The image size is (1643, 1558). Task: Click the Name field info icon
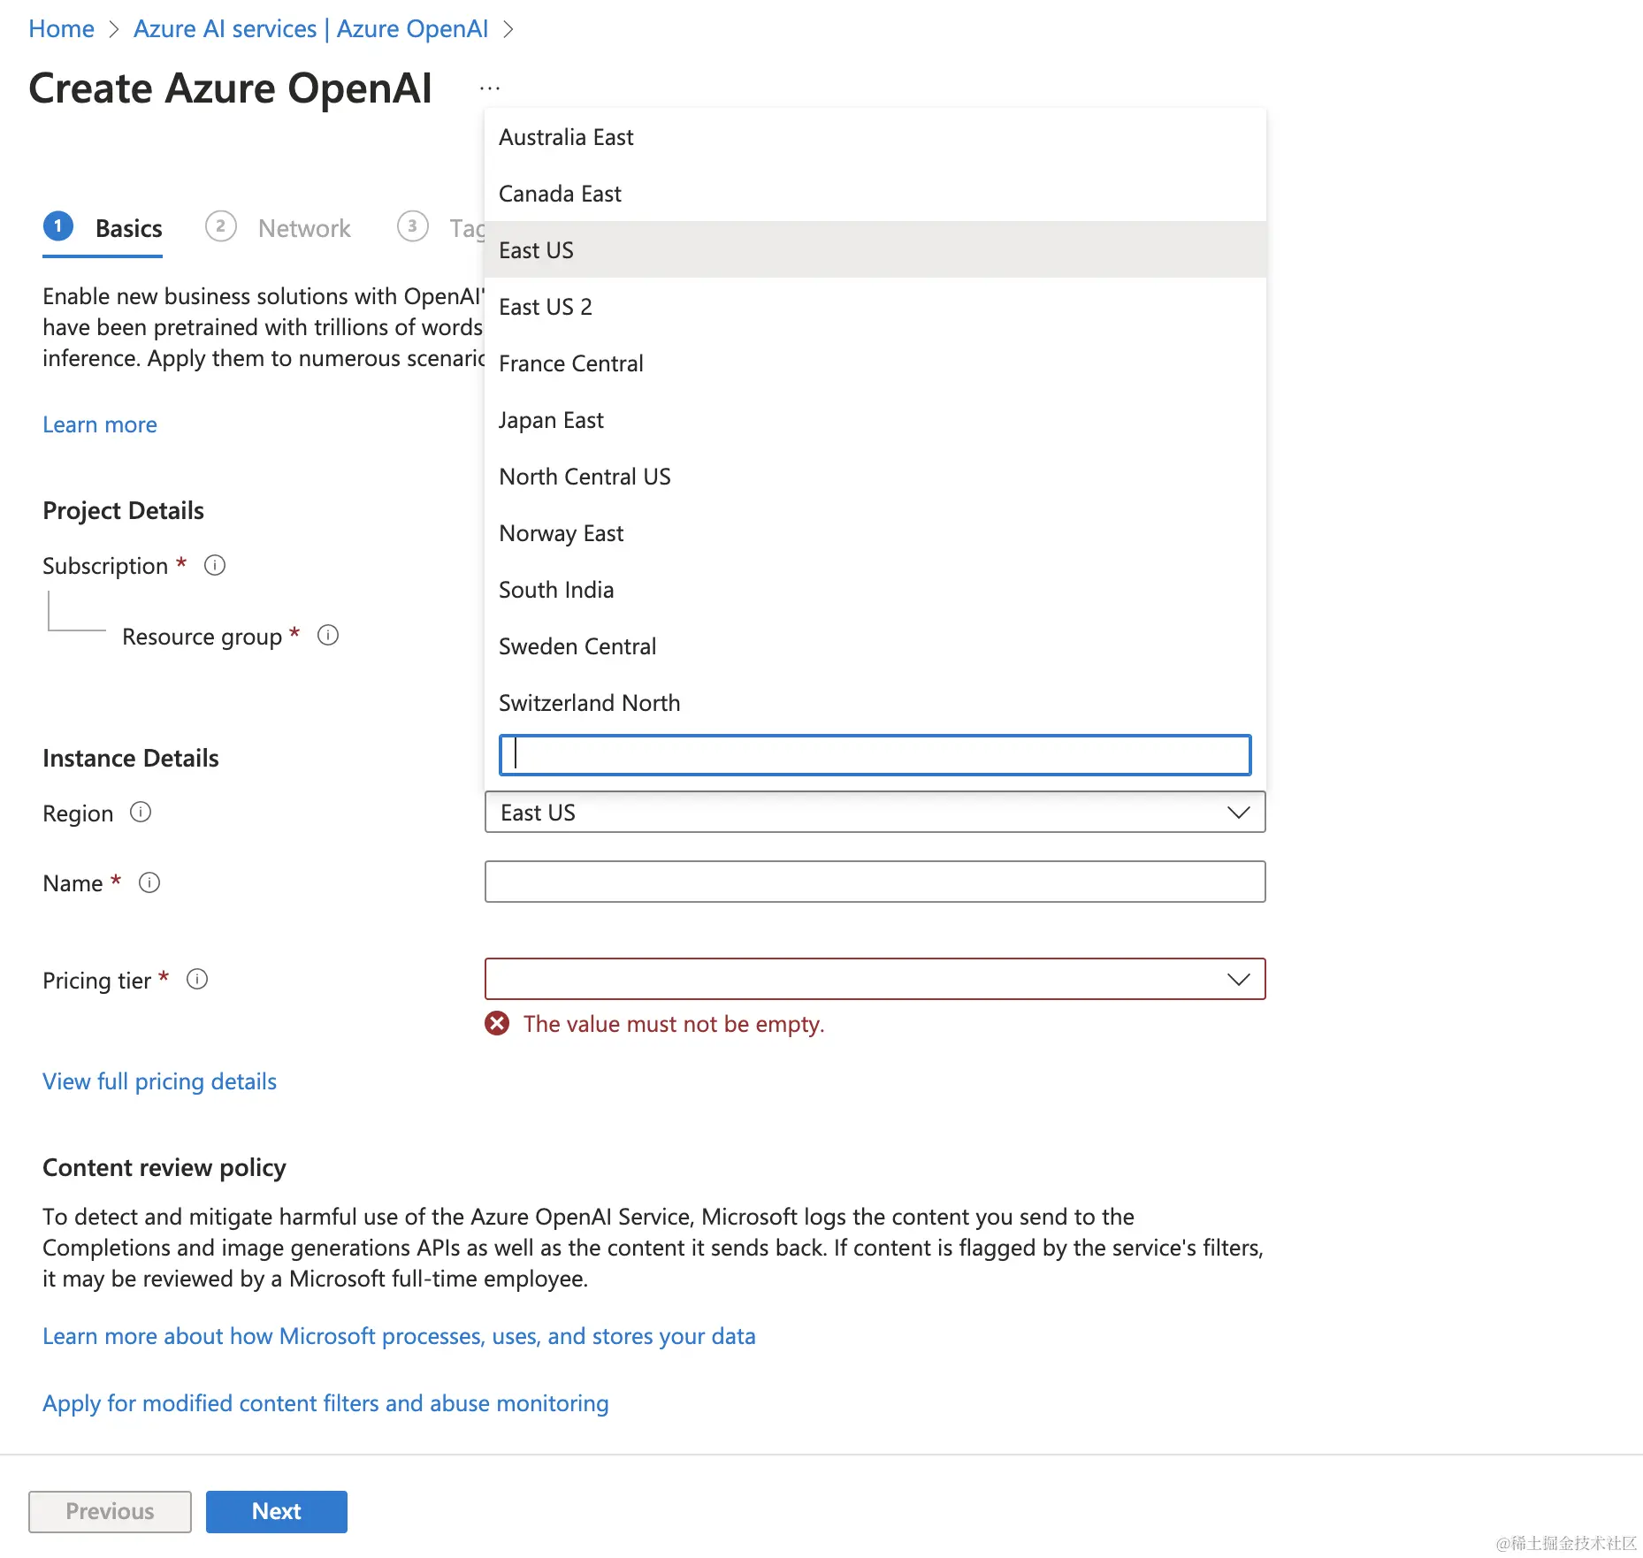pyautogui.click(x=149, y=882)
